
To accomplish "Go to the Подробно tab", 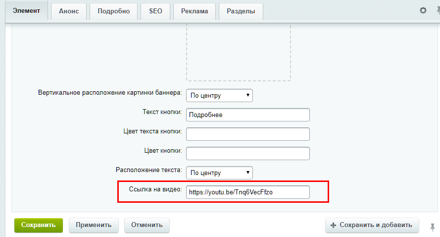I will (114, 11).
